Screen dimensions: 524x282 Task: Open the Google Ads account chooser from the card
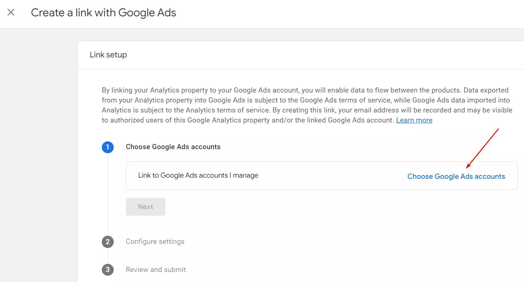pyautogui.click(x=456, y=176)
